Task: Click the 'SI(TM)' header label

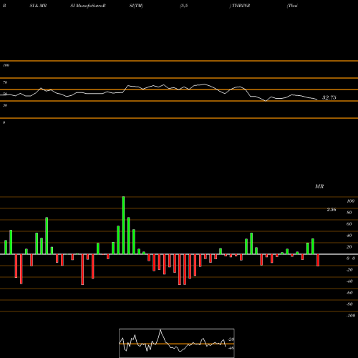Action: (136, 6)
